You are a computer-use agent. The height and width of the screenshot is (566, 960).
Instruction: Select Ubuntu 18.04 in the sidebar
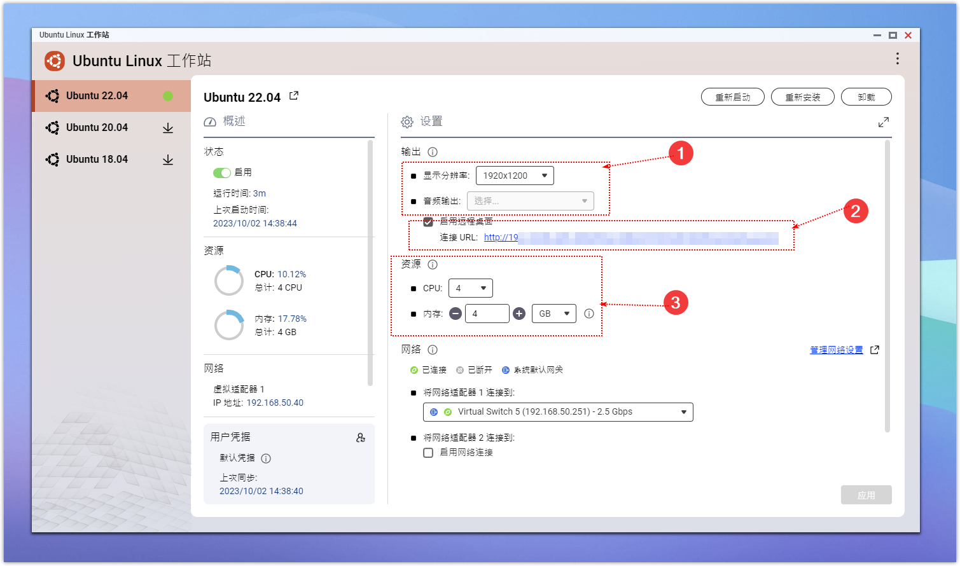point(111,160)
